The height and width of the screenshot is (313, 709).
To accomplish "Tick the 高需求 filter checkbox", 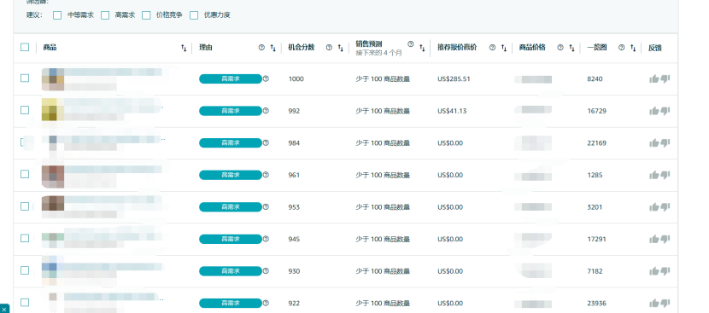I will [x=105, y=15].
